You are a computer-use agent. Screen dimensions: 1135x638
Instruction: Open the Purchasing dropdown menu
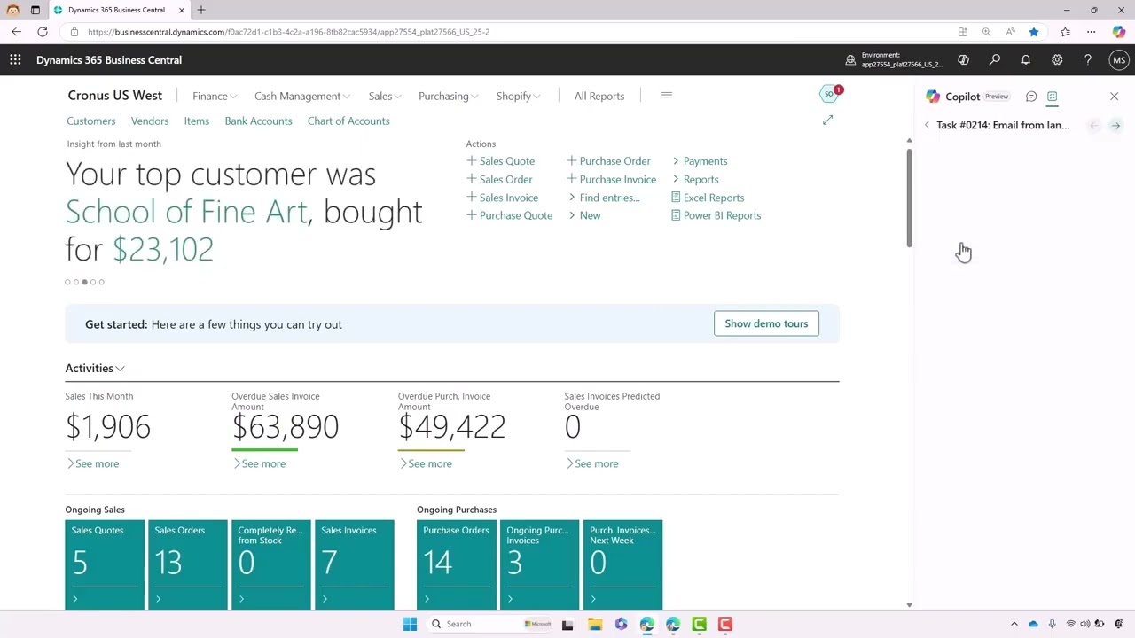click(x=449, y=96)
